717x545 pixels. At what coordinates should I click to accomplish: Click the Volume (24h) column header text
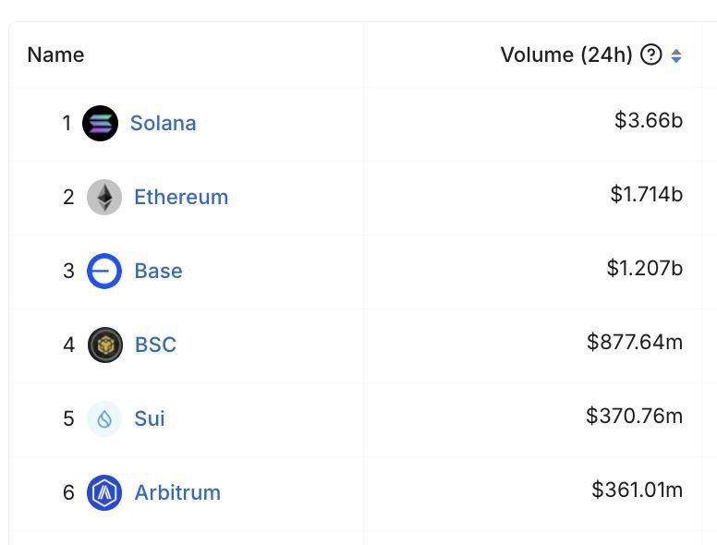click(x=566, y=54)
